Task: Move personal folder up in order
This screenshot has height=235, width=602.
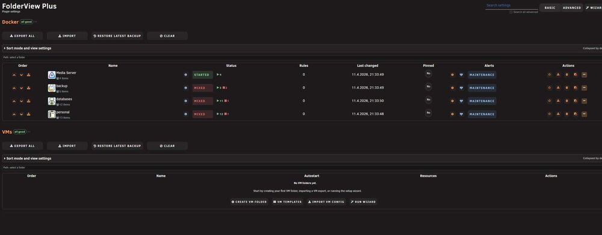Action: (x=14, y=114)
